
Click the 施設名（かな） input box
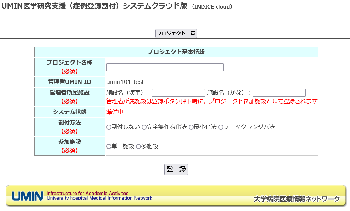279,93
